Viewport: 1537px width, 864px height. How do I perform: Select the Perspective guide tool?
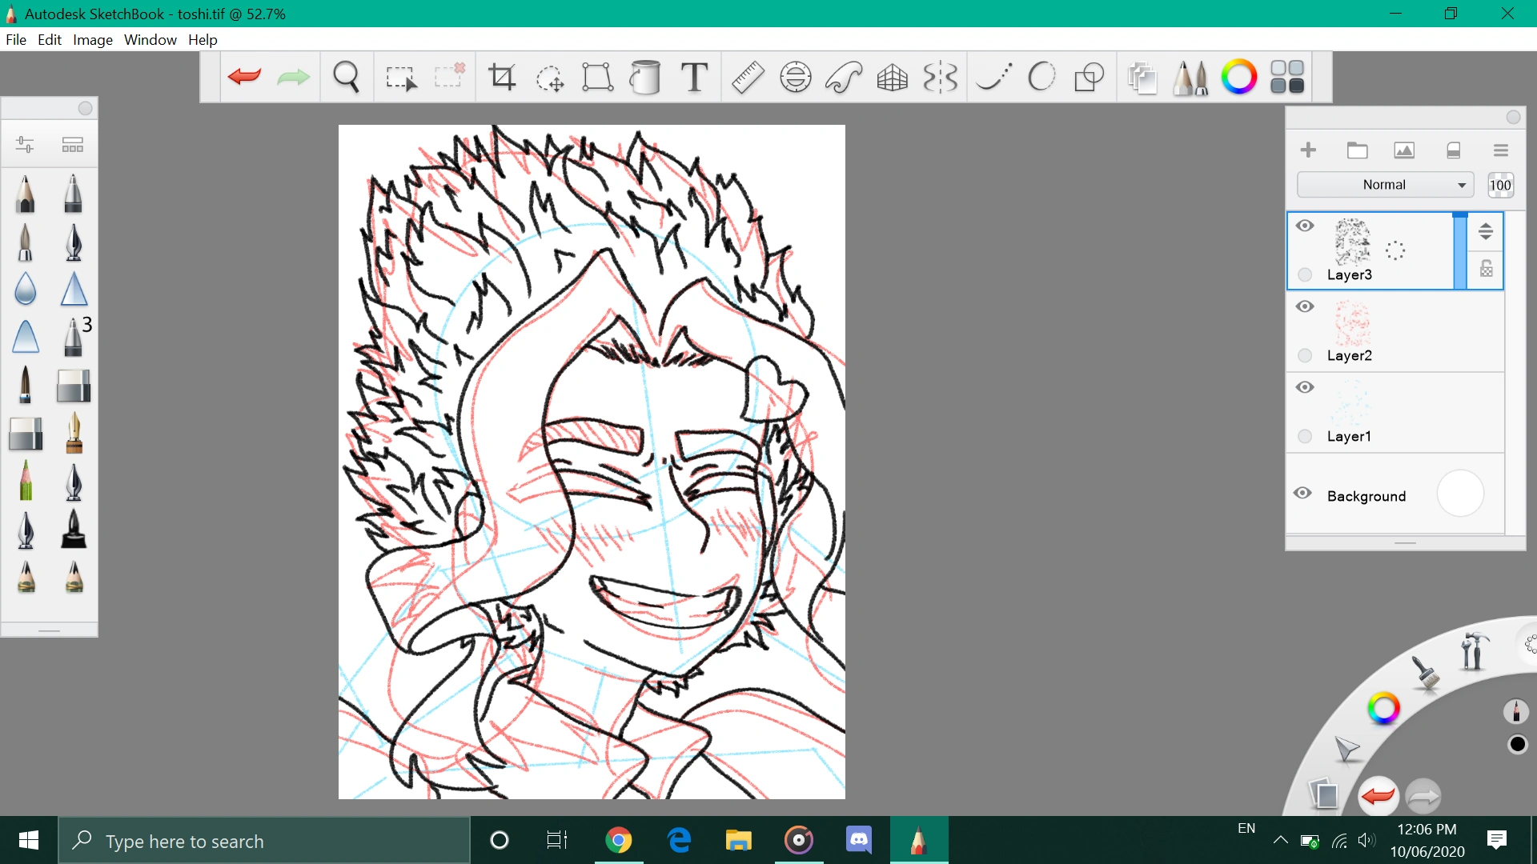click(892, 77)
